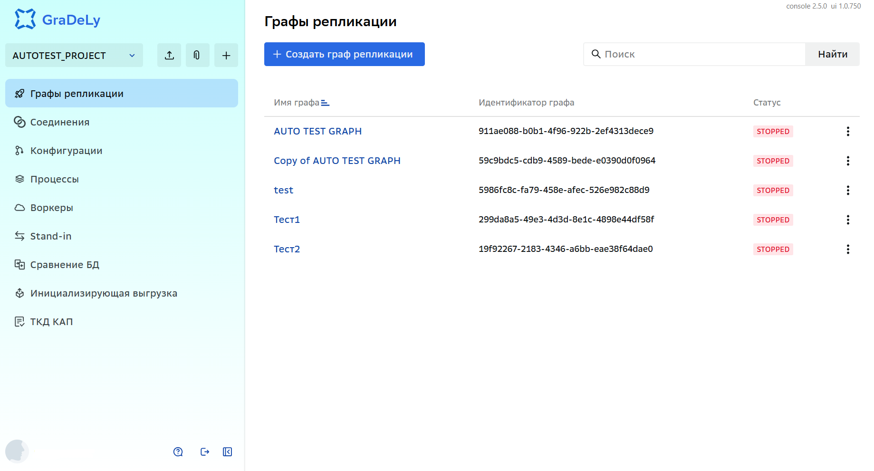Click the logout icon

(205, 452)
